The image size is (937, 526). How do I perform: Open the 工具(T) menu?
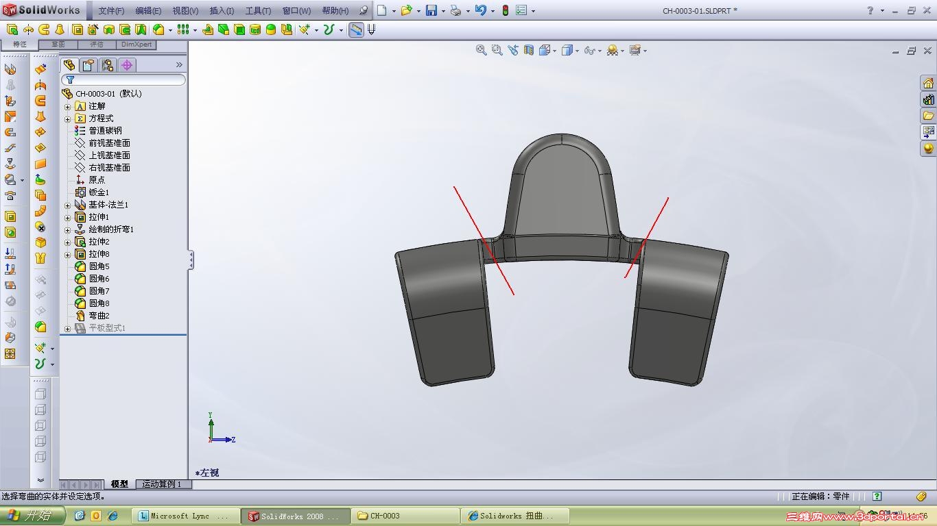[x=258, y=11]
